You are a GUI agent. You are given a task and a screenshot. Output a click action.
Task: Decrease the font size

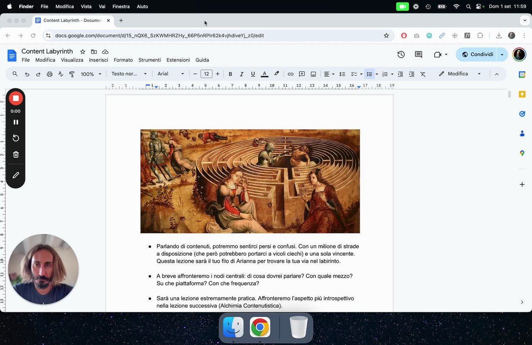point(195,74)
